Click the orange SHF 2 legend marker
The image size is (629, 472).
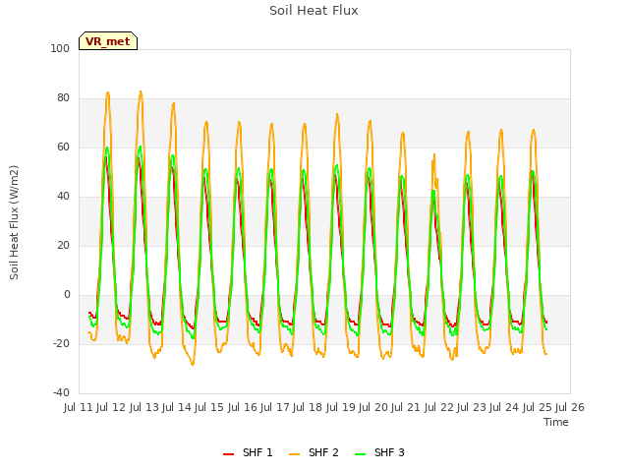(x=294, y=454)
